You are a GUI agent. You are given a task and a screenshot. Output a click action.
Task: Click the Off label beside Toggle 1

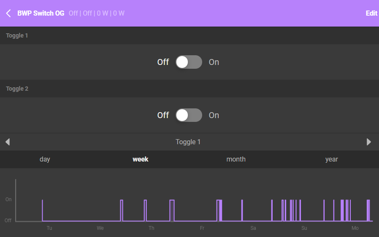pos(163,62)
